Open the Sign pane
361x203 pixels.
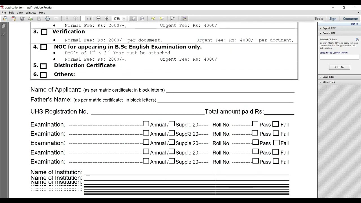tap(333, 19)
